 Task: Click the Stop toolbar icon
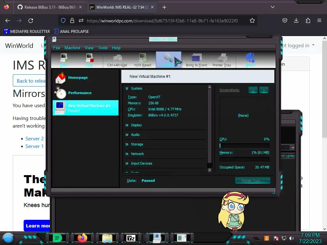pos(89,60)
